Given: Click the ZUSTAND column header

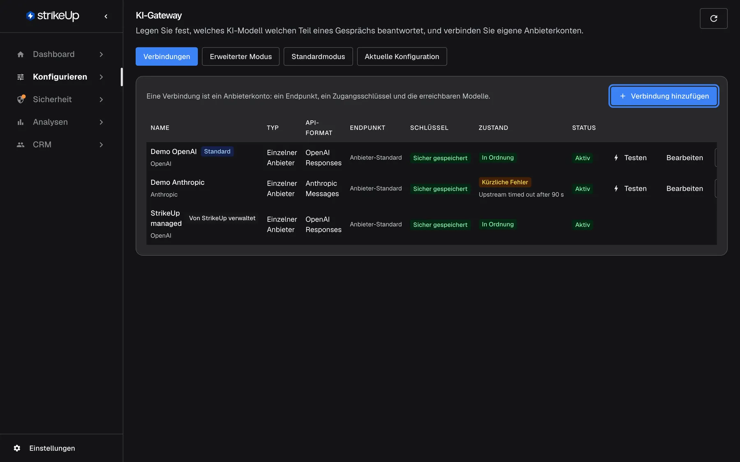Looking at the screenshot, I should [x=493, y=128].
